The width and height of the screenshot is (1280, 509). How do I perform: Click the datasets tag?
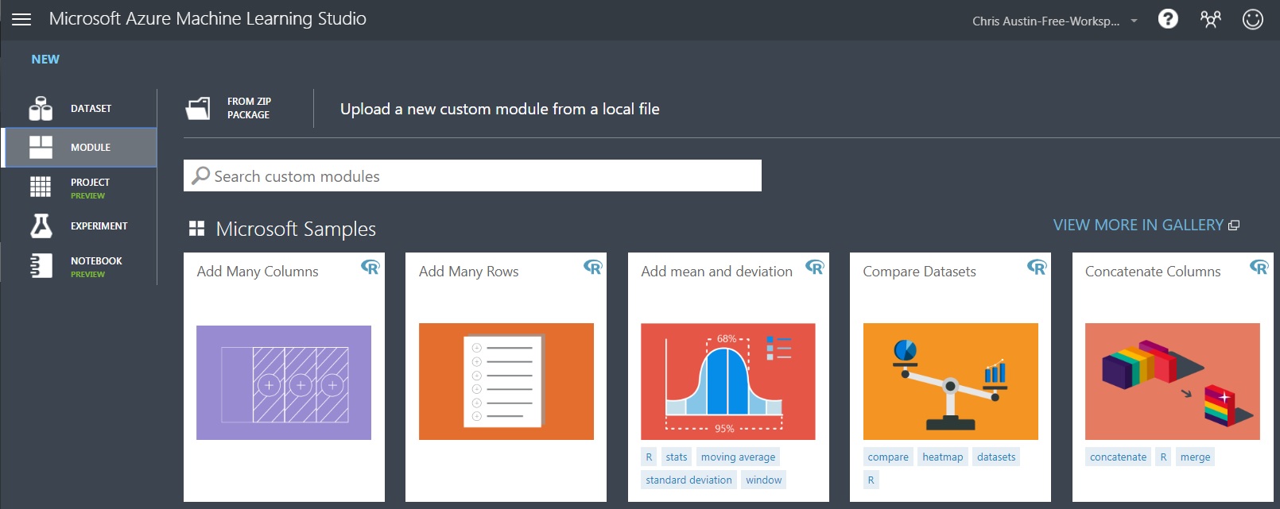996,457
